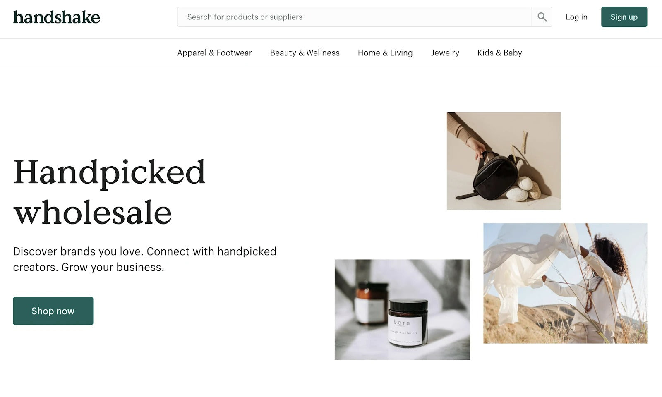Click the jar labeled bare
The height and width of the screenshot is (397, 662).
point(408,323)
